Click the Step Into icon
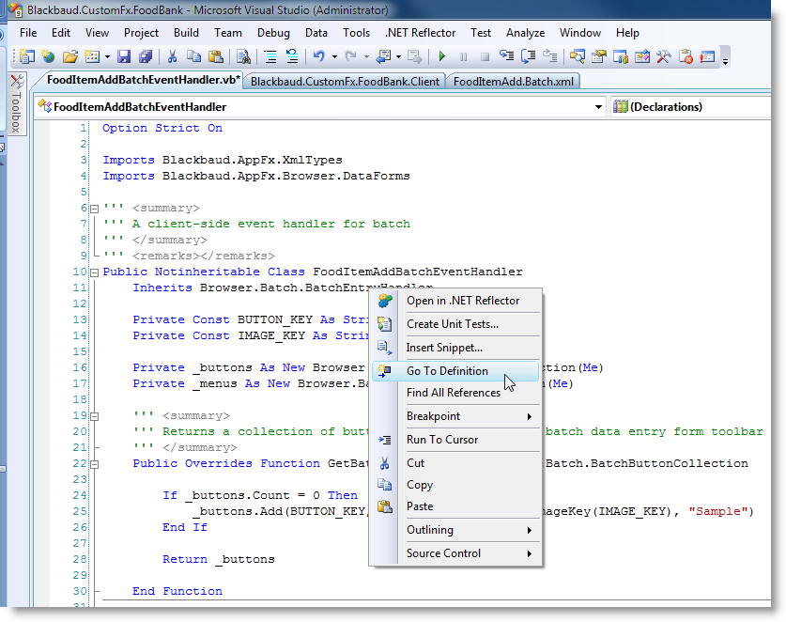Image resolution: width=786 pixels, height=622 pixels. (506, 56)
